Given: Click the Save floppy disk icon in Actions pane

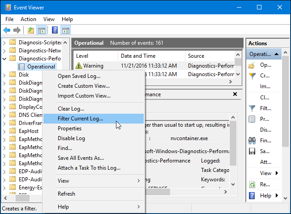Looking at the screenshot, I should [x=252, y=151].
